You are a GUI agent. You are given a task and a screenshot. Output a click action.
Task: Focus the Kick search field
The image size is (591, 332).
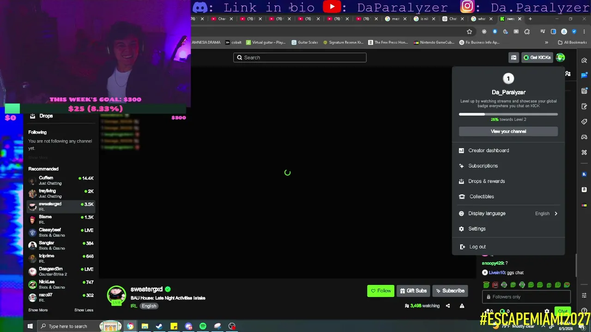tap(300, 58)
